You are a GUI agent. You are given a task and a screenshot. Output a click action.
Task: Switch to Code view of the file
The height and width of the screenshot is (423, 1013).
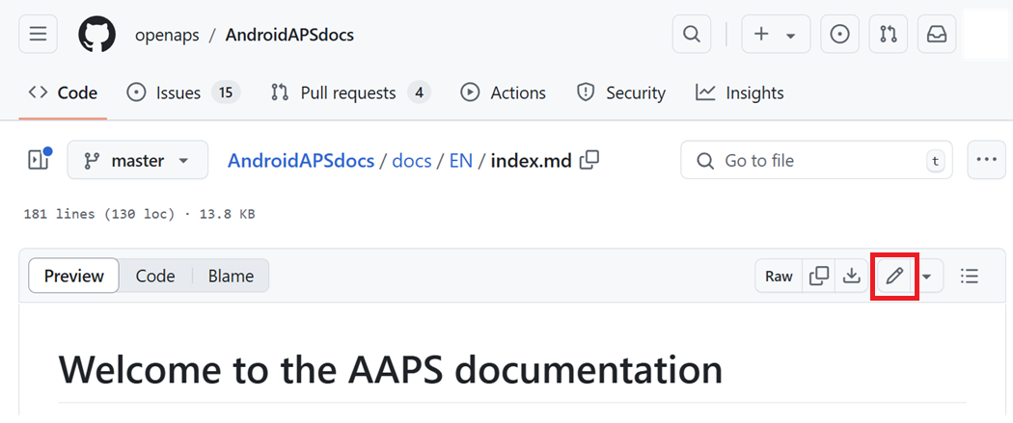tap(155, 276)
